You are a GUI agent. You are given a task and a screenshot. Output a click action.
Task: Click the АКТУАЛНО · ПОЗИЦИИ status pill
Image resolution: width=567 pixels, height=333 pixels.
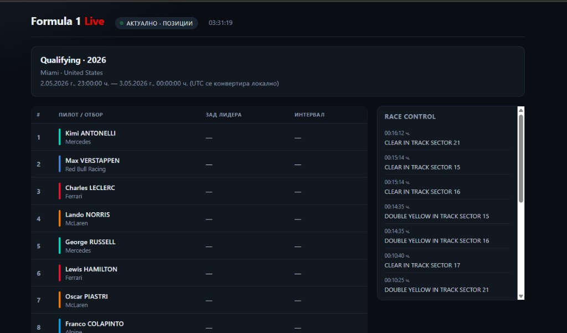(x=156, y=23)
